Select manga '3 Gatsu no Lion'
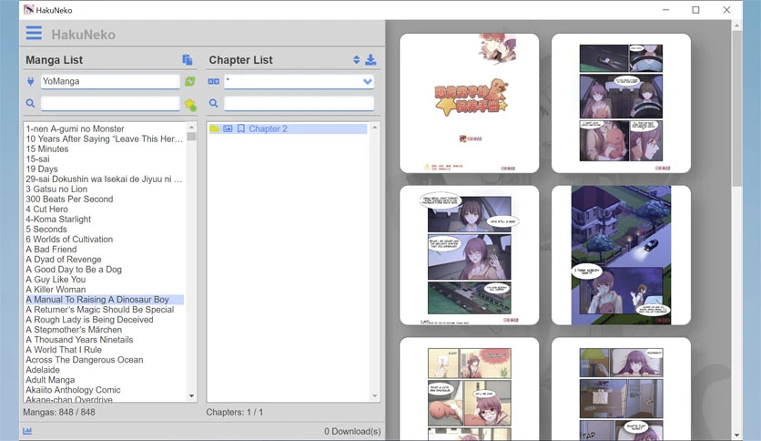 (56, 189)
